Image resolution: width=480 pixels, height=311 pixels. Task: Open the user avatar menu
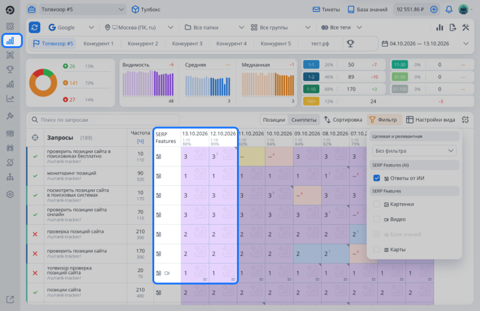click(x=463, y=10)
